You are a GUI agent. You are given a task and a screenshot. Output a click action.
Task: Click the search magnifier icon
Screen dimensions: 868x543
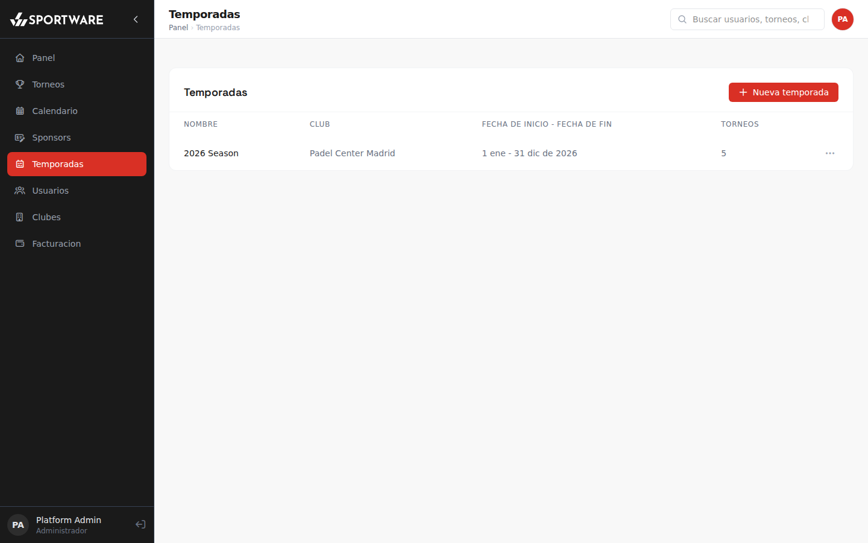[682, 19]
